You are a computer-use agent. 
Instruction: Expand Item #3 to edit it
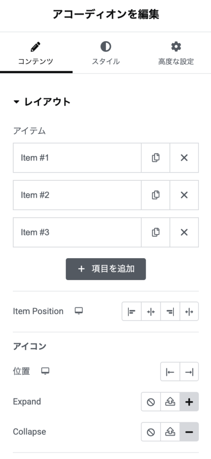(77, 233)
